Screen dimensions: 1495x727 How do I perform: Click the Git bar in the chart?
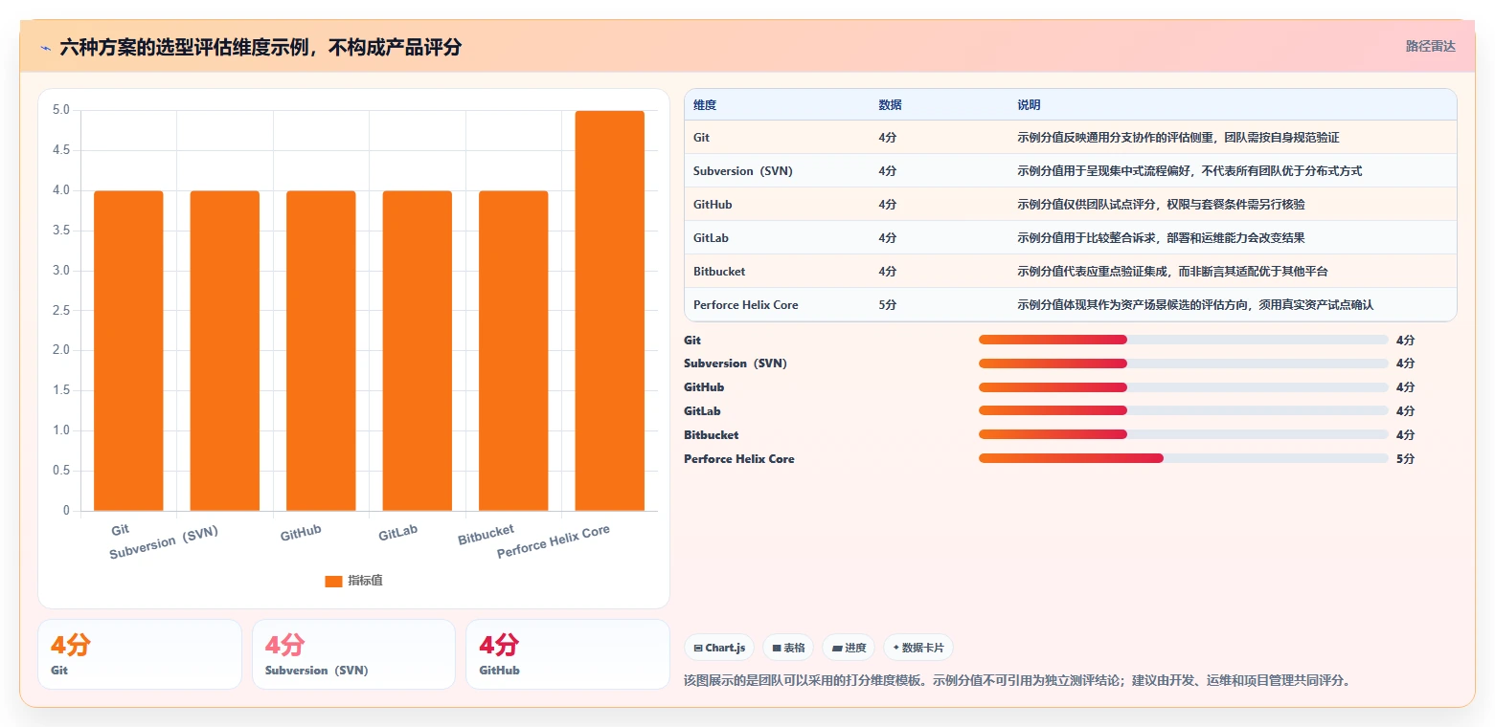pos(128,350)
